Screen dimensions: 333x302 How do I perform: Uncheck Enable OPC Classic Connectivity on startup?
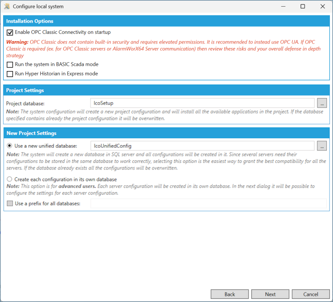10,32
